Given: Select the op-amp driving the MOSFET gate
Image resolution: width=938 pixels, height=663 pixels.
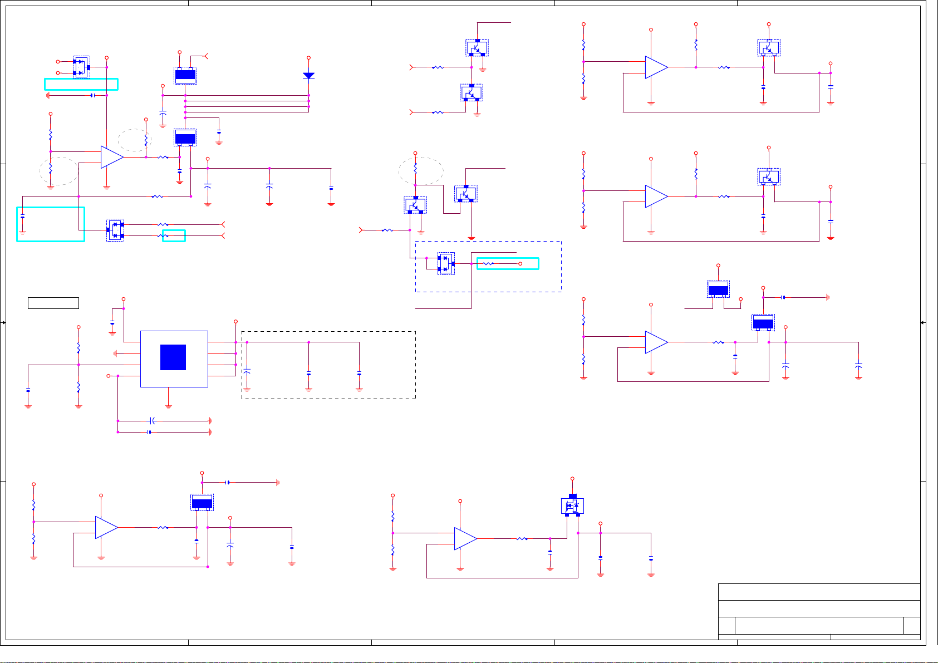Looking at the screenshot, I should pyautogui.click(x=466, y=539).
